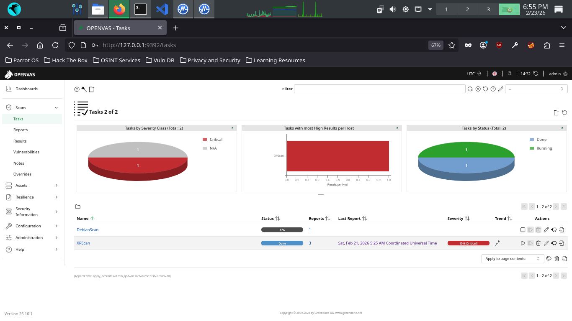Viewport: 572px width, 321px height.
Task: Toggle sort order on Severity column
Action: click(x=467, y=219)
